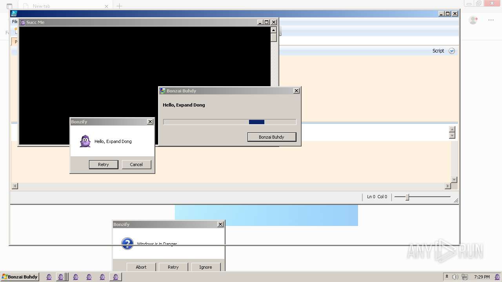Open the browser profile avatar
502x282 pixels.
click(473, 20)
